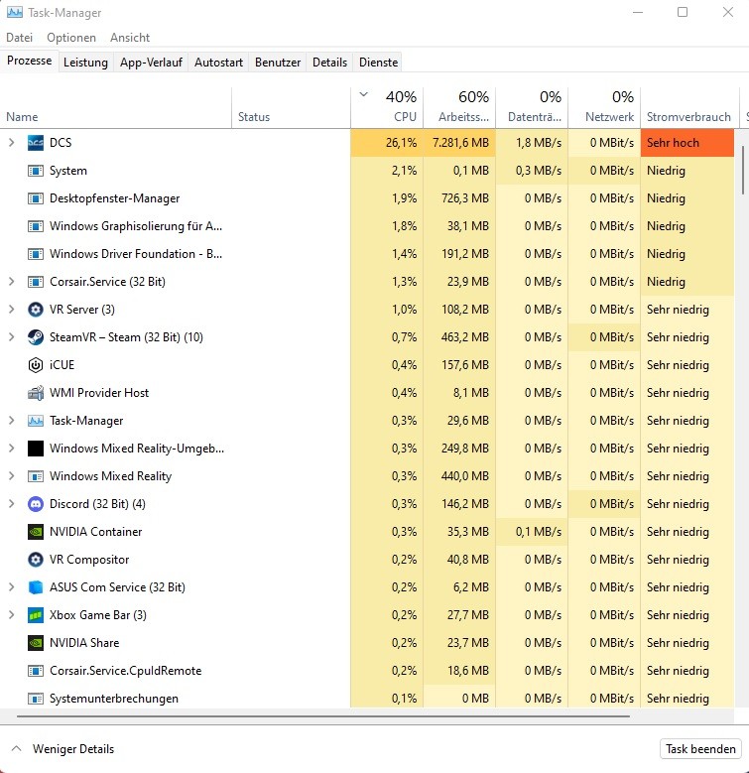Viewport: 749px width, 773px height.
Task: Expand the Task-Manager process group
Action: 11,421
